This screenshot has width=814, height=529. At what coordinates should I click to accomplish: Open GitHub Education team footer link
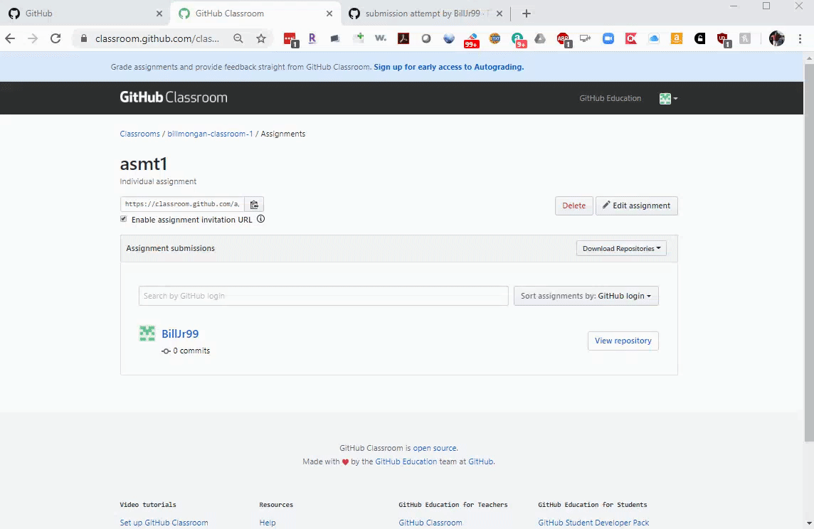tap(406, 461)
